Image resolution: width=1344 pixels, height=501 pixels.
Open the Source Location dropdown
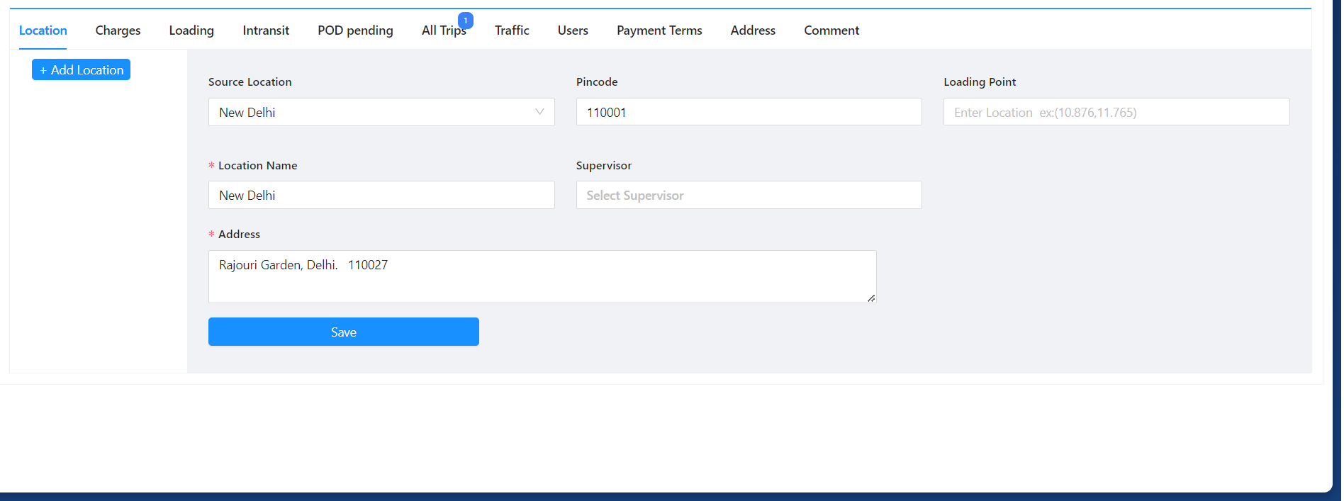coord(381,112)
